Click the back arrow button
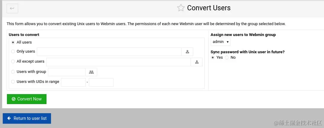The height and width of the screenshot is (128, 324). (12, 8)
